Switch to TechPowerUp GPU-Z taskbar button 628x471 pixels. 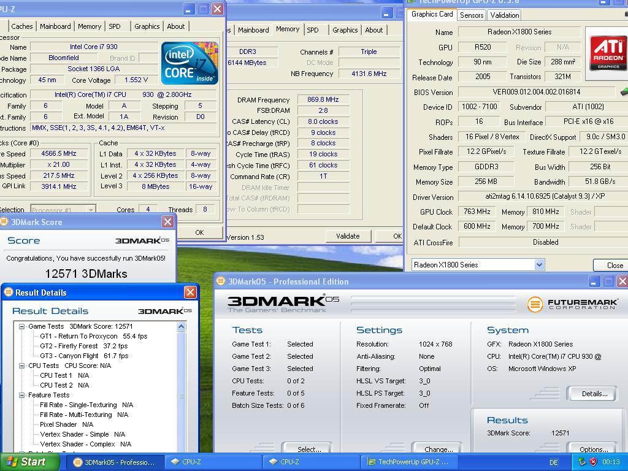click(409, 462)
